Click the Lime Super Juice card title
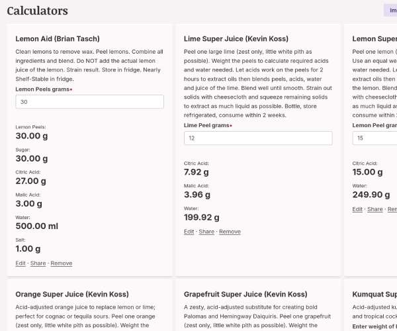Screen dimensions: 397x331 [x=236, y=39]
